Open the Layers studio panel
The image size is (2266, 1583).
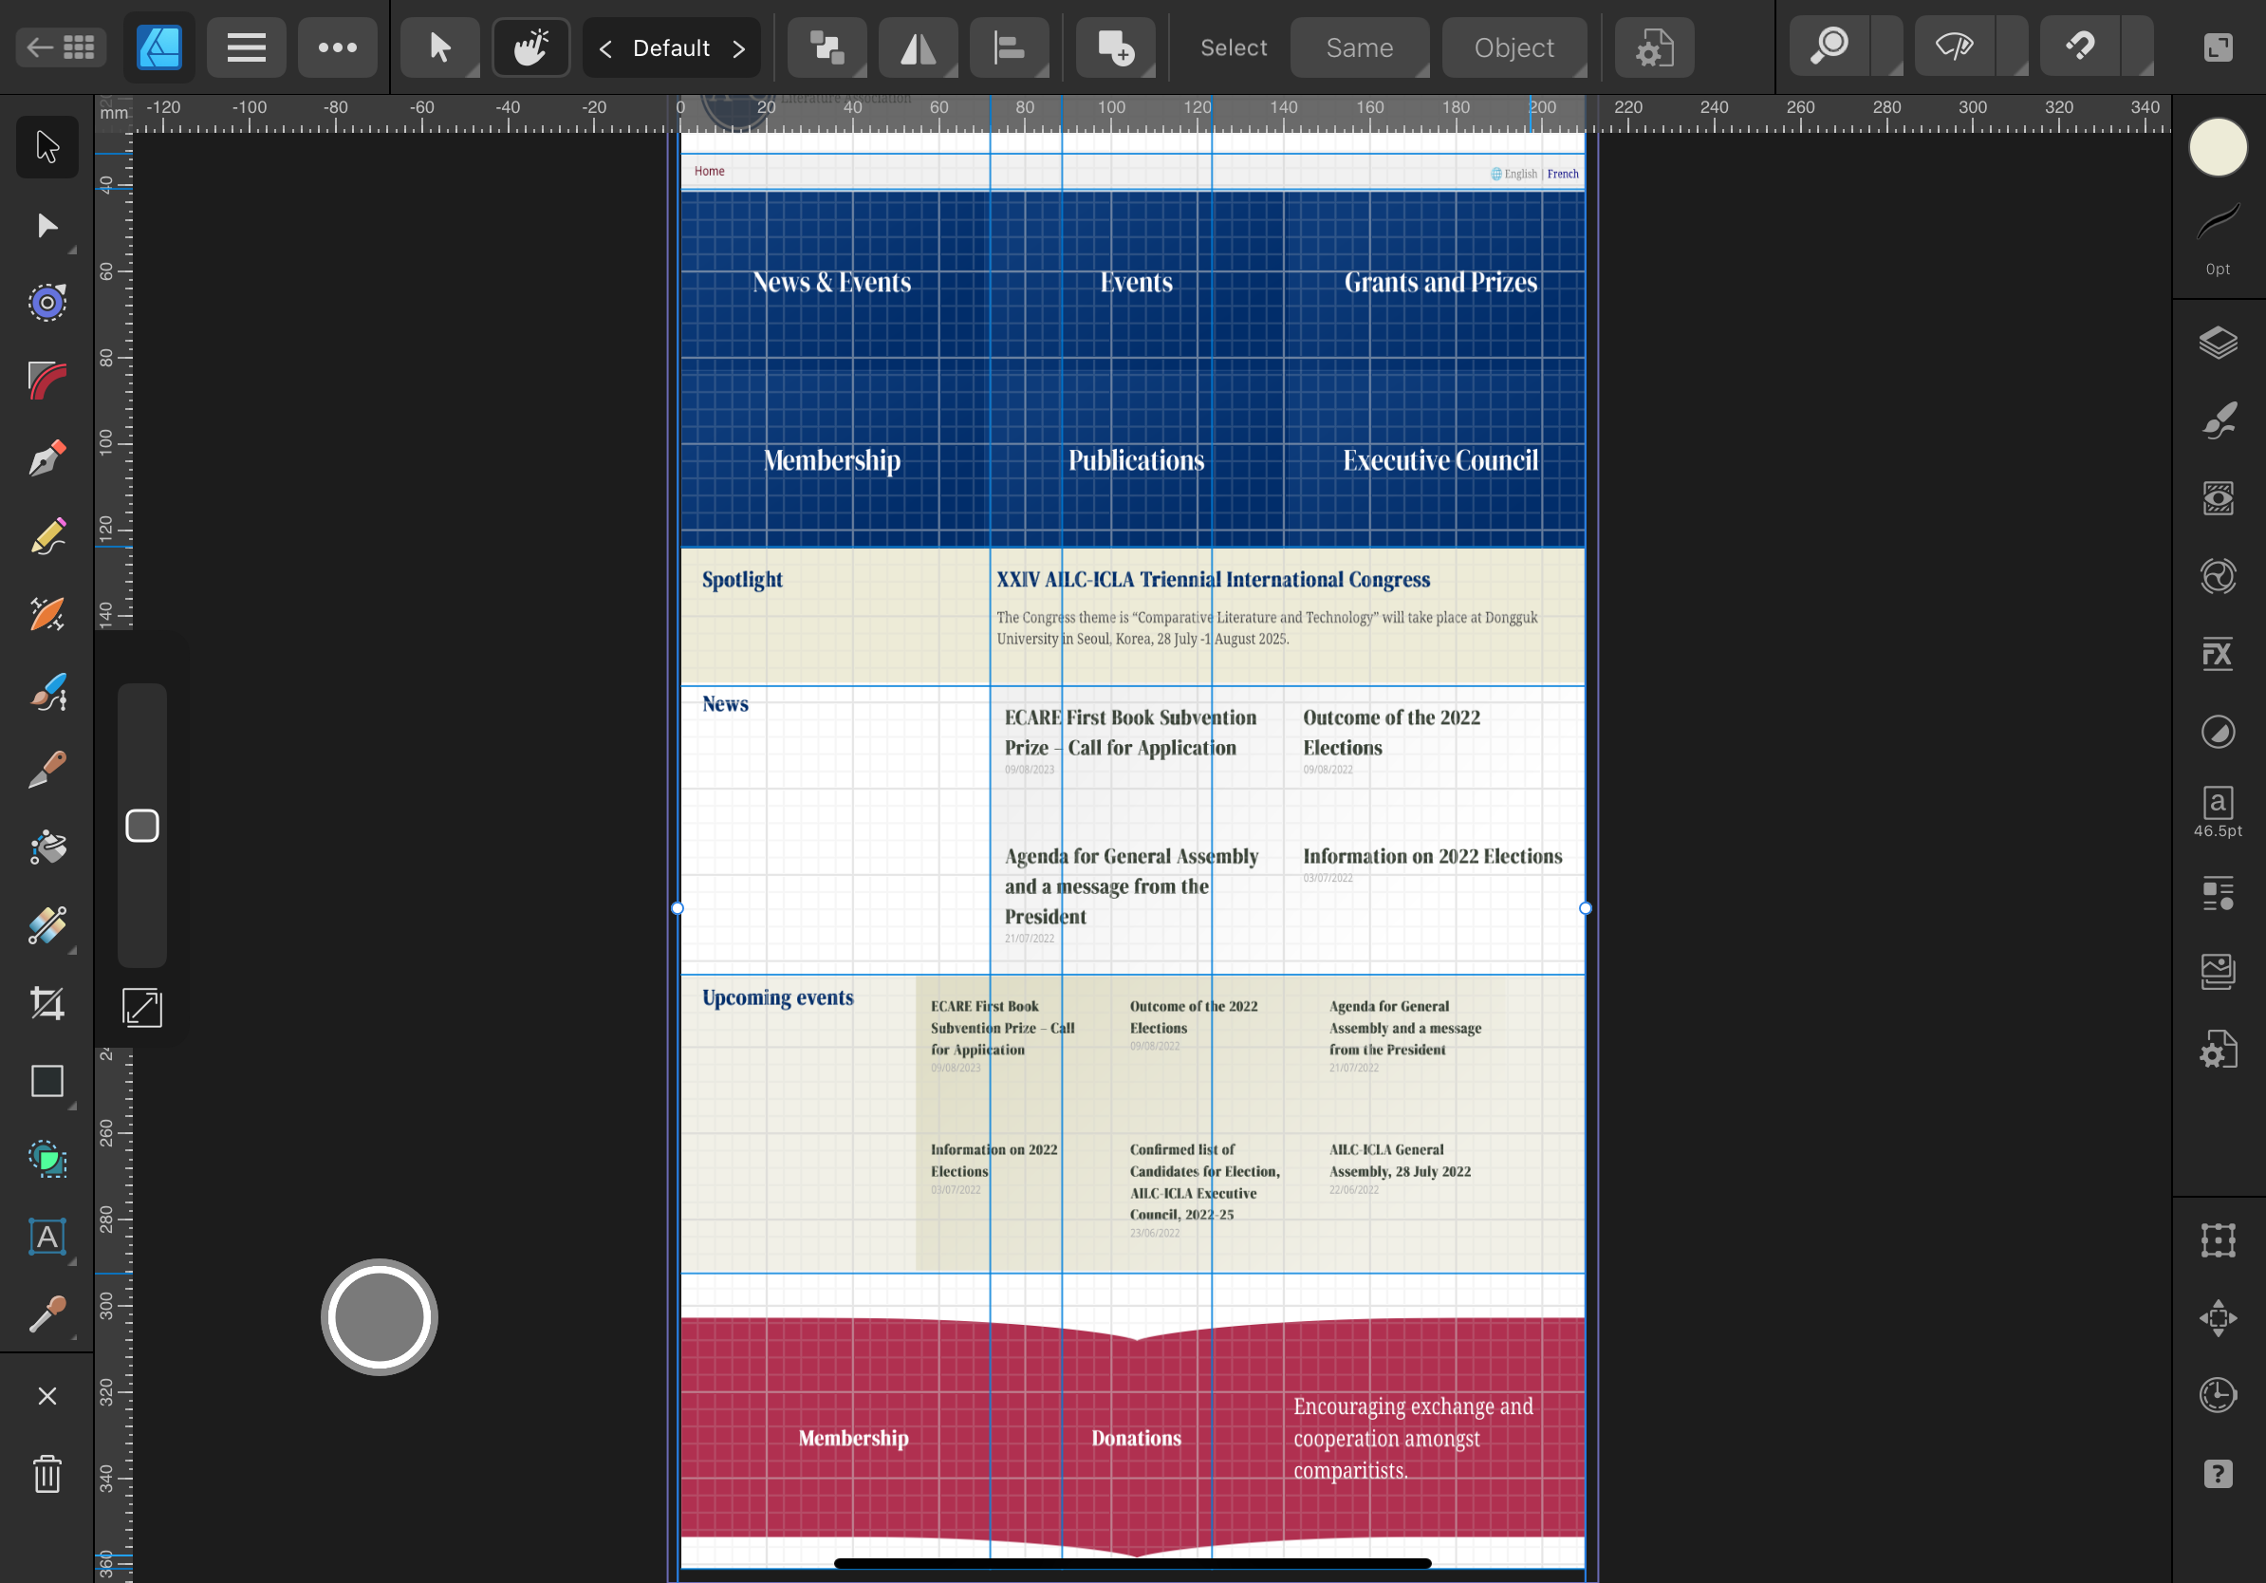point(2218,344)
